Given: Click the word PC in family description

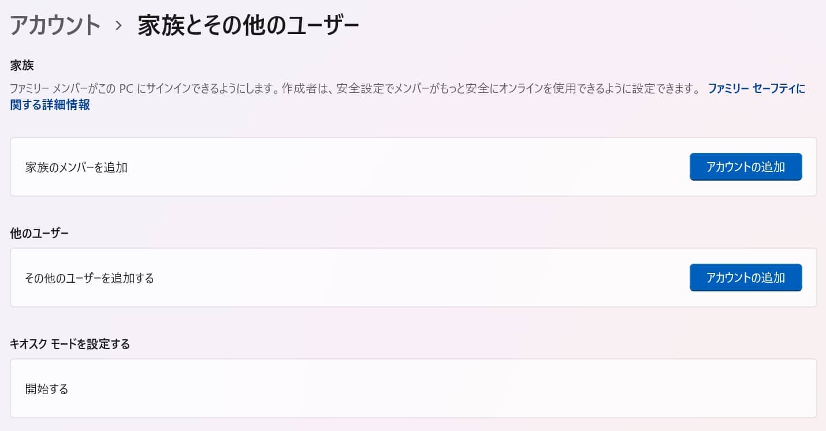Looking at the screenshot, I should pyautogui.click(x=126, y=89).
